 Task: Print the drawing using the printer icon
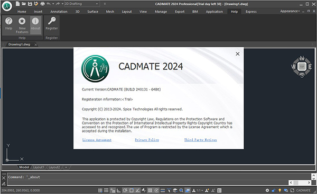42,4
